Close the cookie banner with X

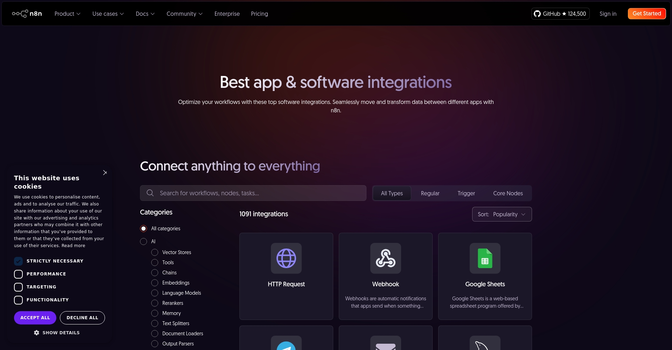[105, 173]
